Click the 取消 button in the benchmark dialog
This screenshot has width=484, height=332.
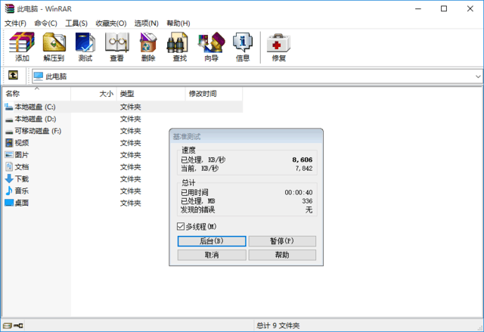[x=212, y=255]
